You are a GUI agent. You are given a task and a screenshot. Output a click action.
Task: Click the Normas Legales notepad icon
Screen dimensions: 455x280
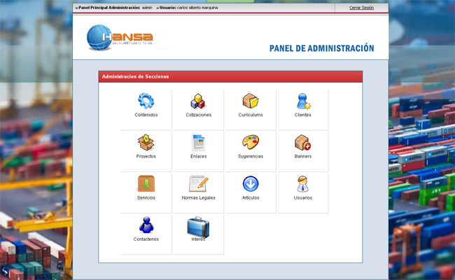click(198, 183)
